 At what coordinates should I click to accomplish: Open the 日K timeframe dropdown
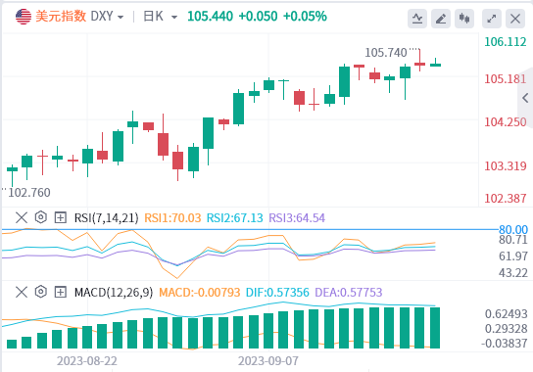(174, 17)
